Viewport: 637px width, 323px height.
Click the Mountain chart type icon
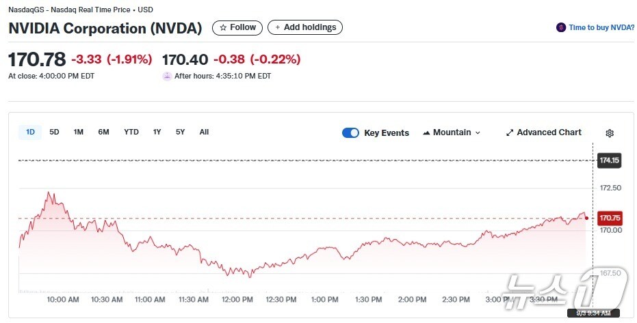(427, 132)
